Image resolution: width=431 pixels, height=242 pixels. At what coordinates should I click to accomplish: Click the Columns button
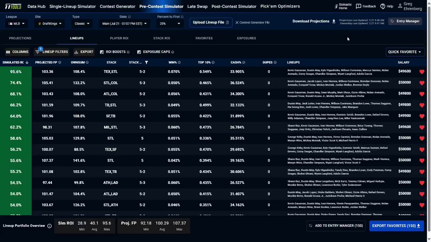click(17, 52)
